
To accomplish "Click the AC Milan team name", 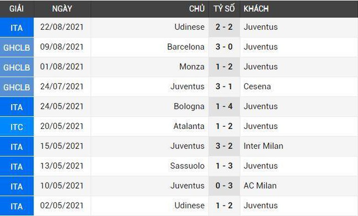I will (x=260, y=186).
